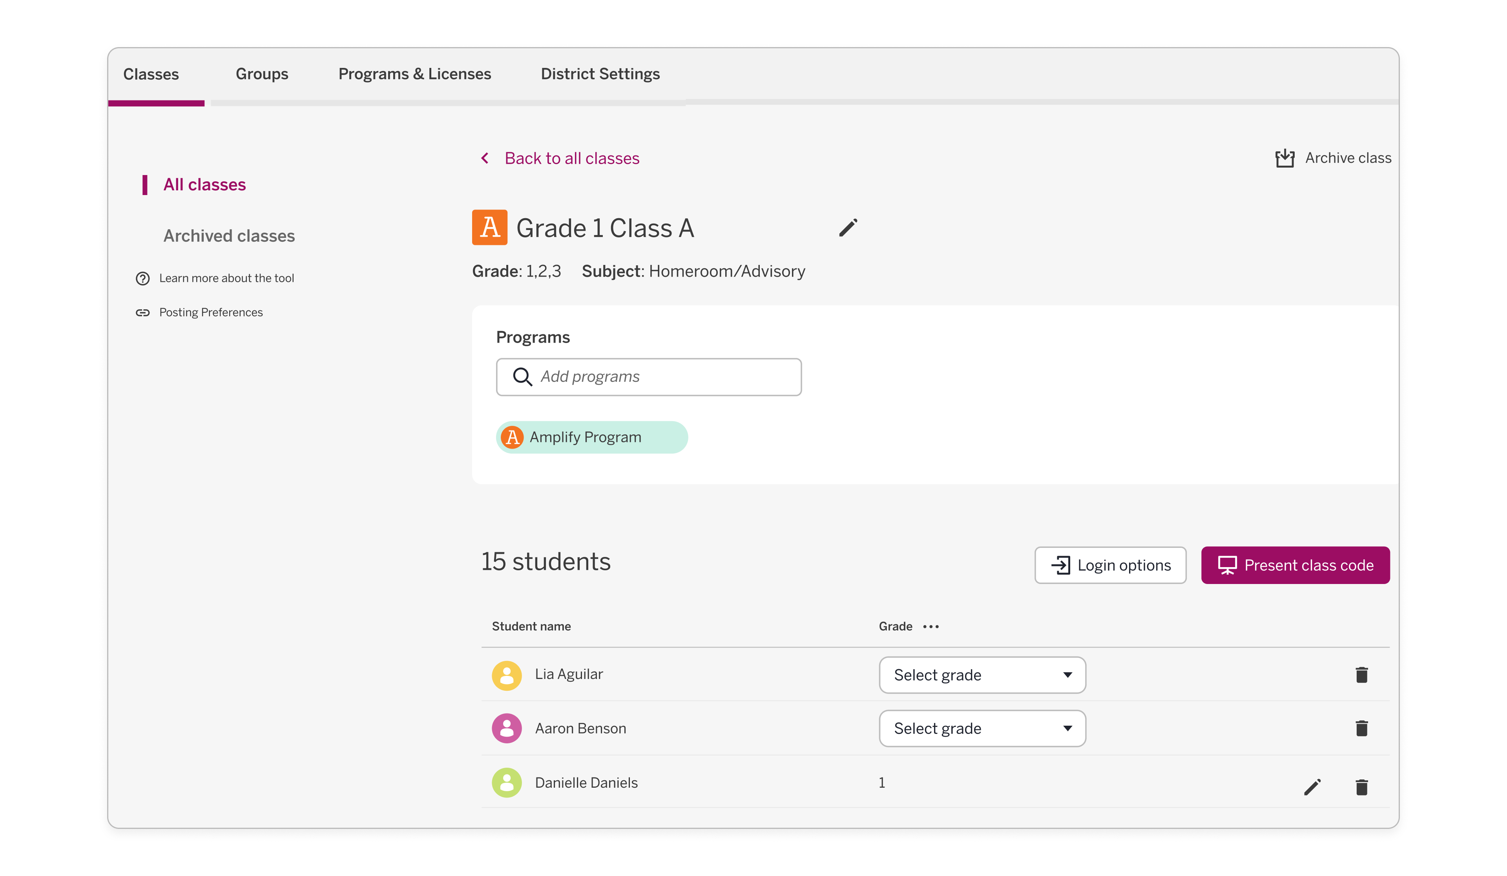Viewport: 1507px width, 876px height.
Task: Click Present class code button
Action: (1295, 565)
